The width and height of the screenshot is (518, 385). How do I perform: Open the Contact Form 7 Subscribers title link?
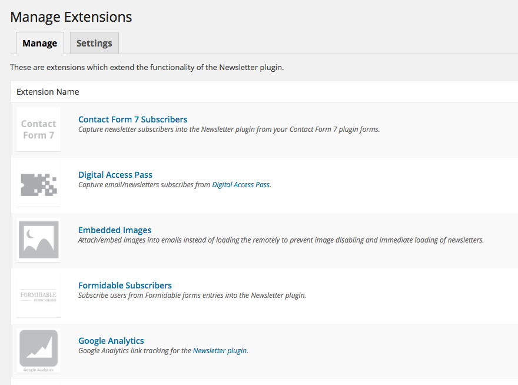[x=132, y=120]
